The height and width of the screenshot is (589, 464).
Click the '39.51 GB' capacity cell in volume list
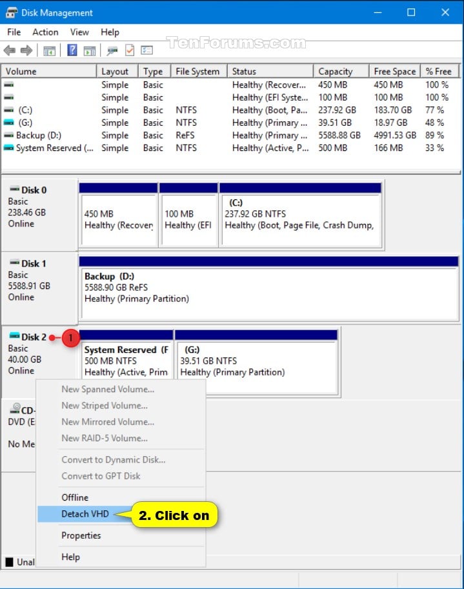[335, 123]
